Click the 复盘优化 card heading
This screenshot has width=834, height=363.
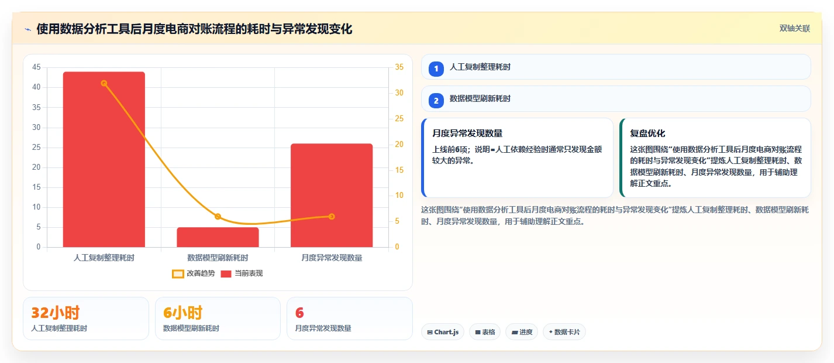point(647,133)
